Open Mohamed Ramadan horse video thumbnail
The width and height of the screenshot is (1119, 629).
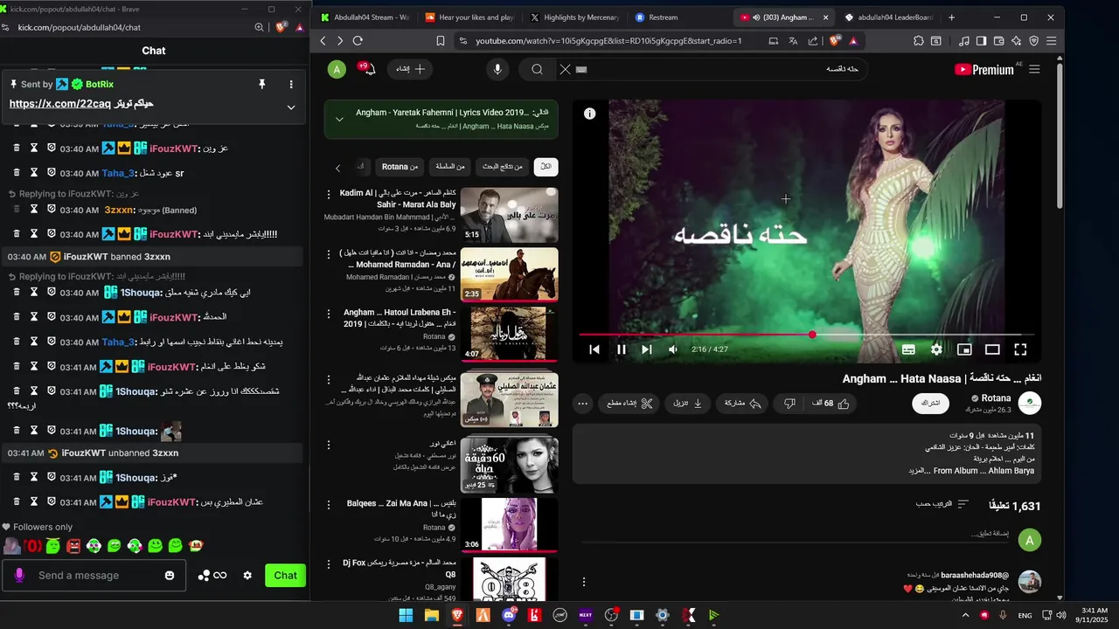click(x=509, y=274)
